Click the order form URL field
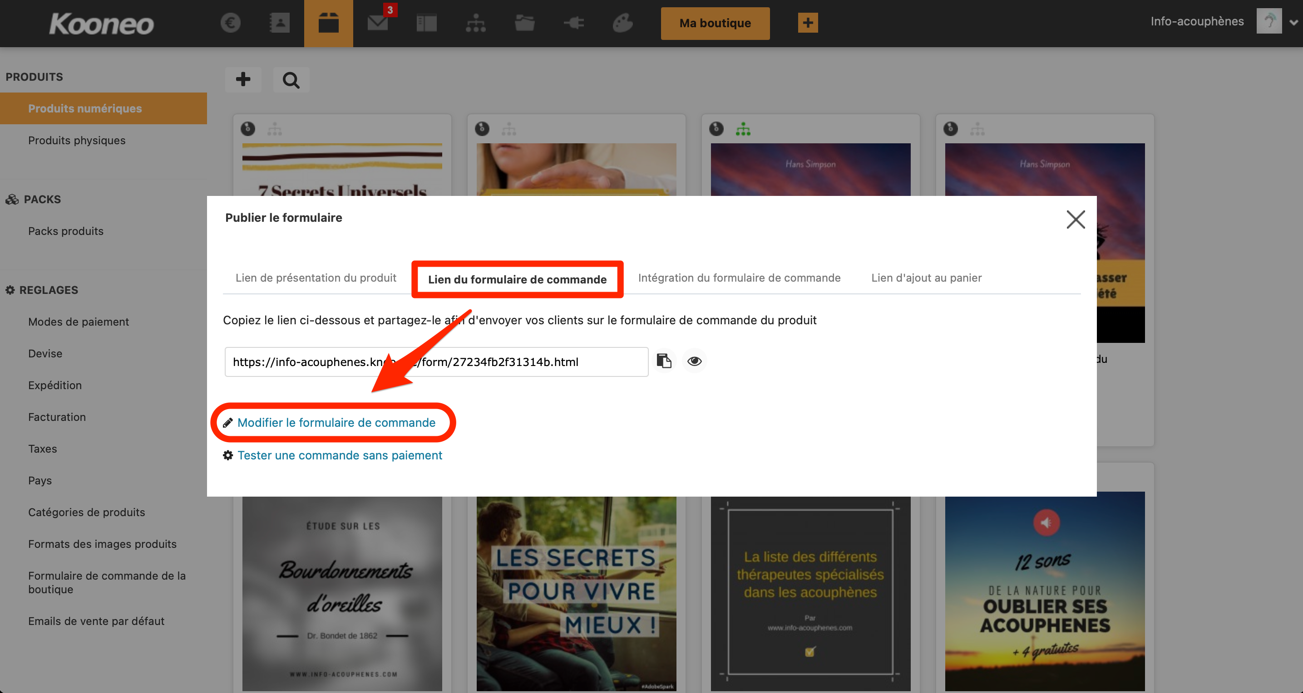1303x693 pixels. pos(436,362)
